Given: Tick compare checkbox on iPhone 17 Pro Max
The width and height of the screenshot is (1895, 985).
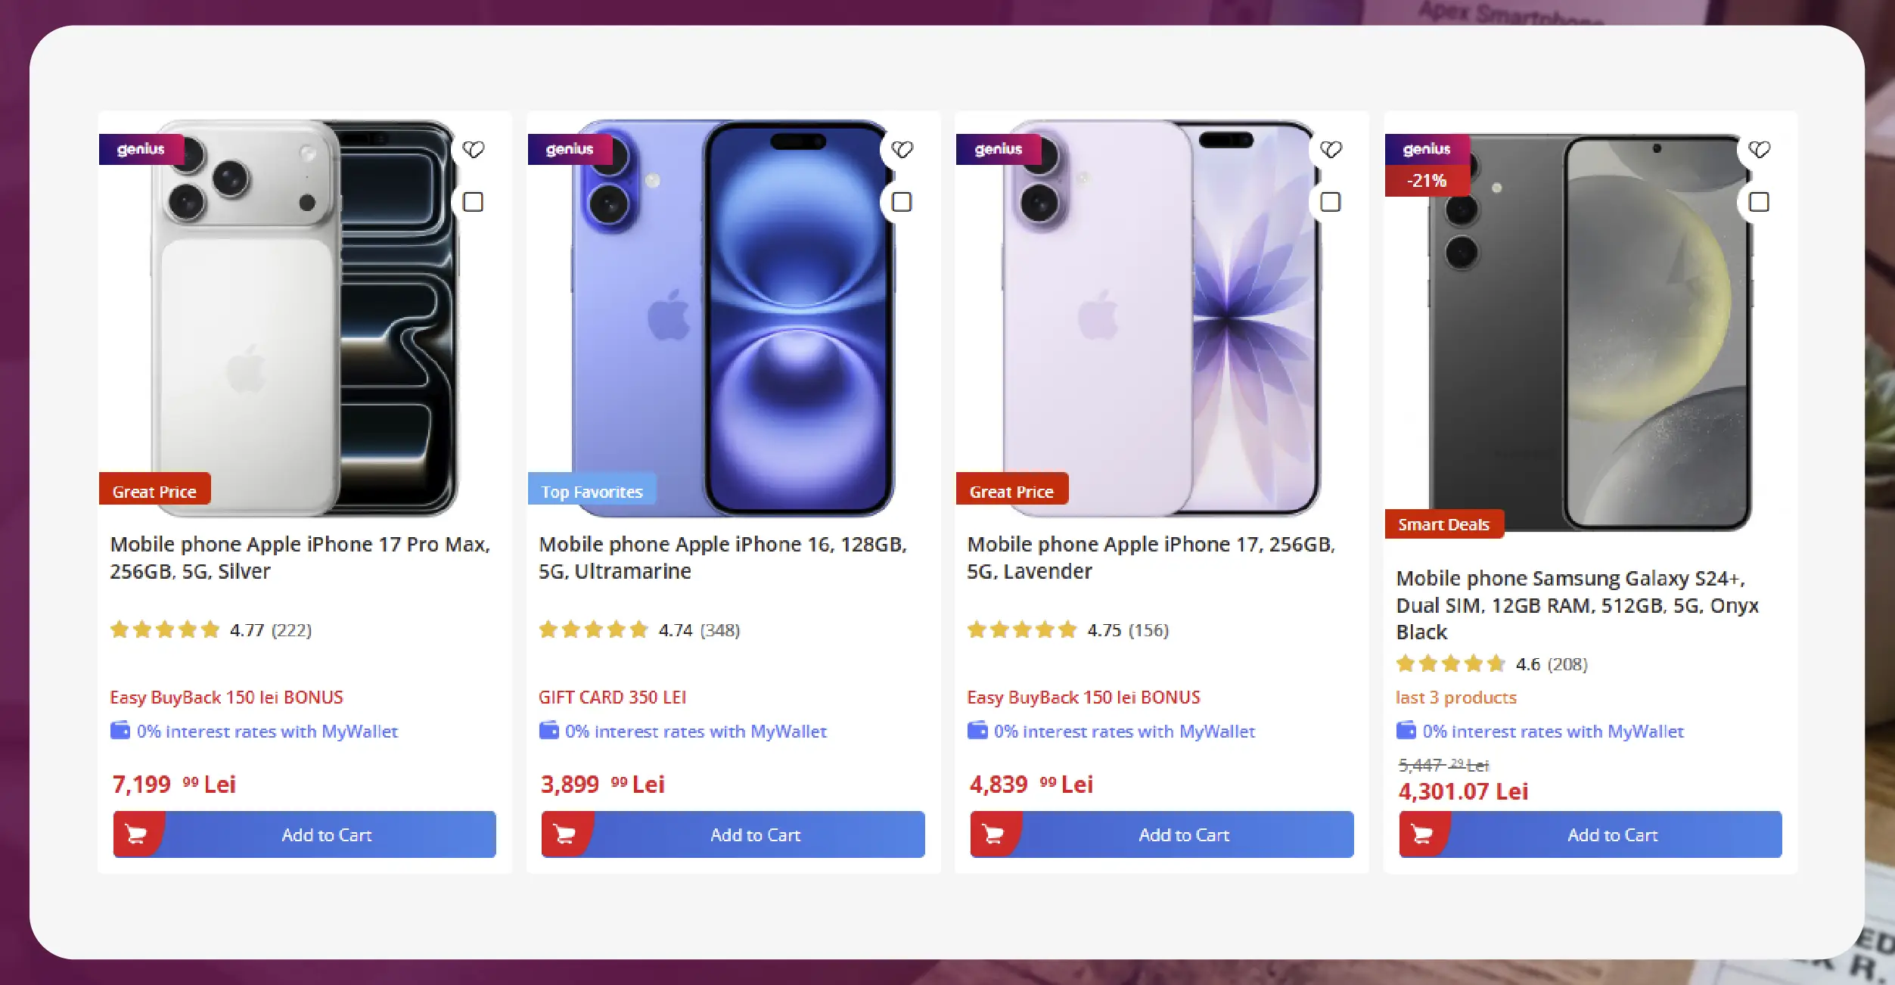Looking at the screenshot, I should 473,202.
